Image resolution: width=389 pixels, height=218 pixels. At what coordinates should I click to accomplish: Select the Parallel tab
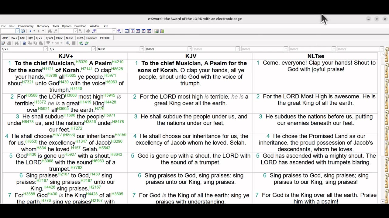105,38
